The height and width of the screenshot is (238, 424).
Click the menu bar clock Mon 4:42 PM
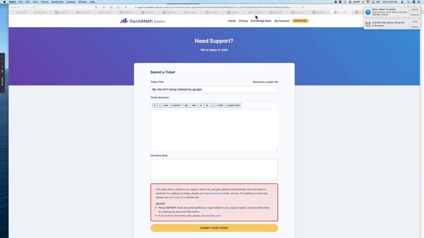(x=390, y=2)
